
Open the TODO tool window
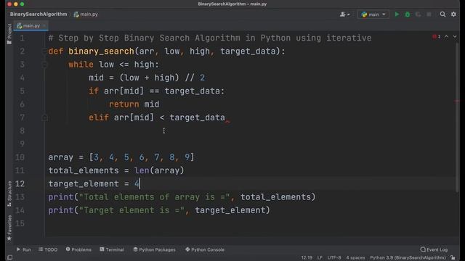click(48, 249)
